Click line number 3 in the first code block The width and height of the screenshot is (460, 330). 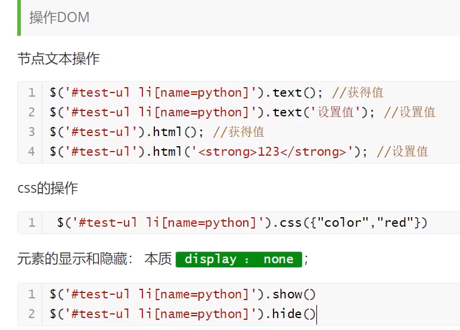pos(31,132)
